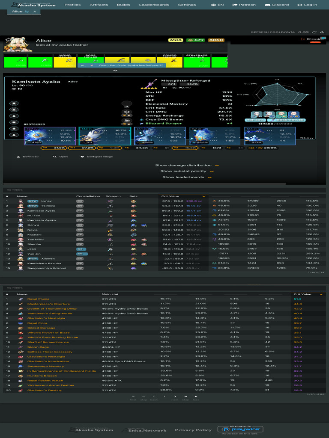Open the Builds page

[123, 5]
